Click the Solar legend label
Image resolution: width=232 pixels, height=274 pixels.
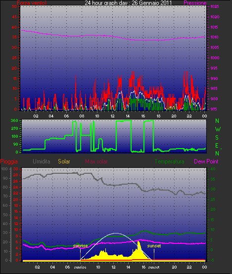point(64,161)
